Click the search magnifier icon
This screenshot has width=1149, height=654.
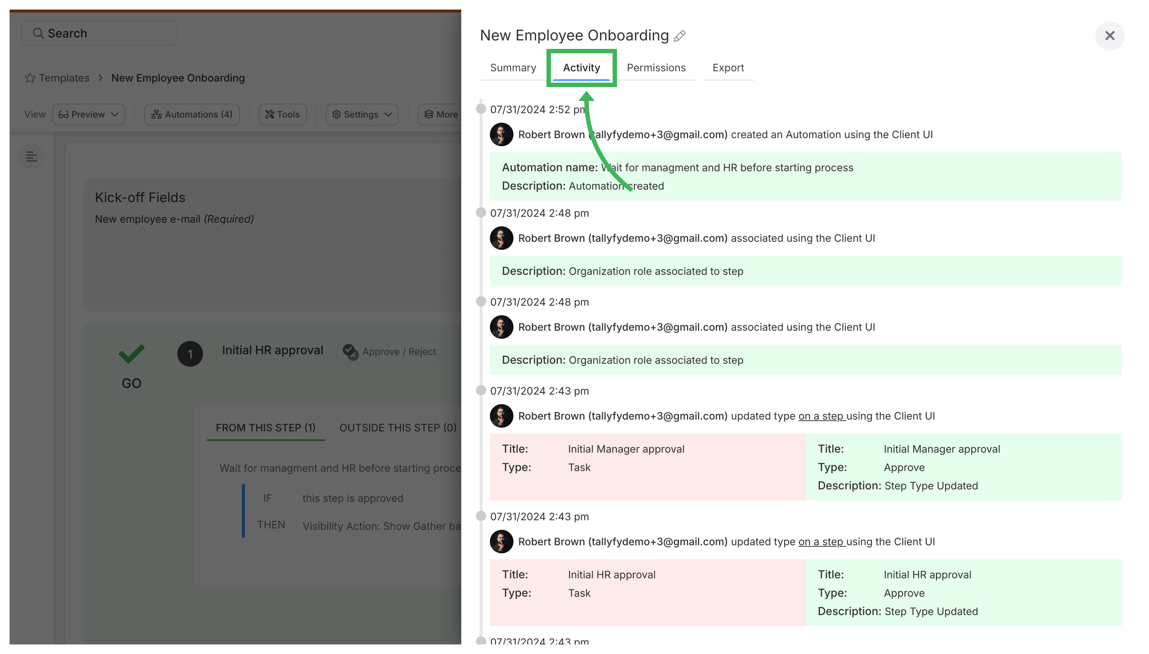point(38,33)
